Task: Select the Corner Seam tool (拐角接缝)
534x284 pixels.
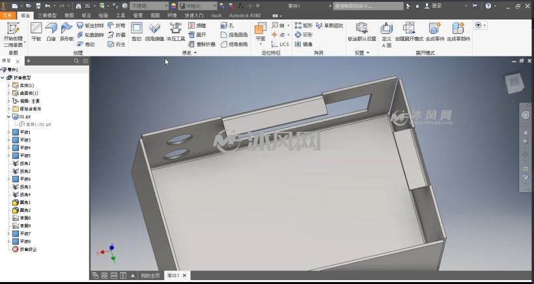Action: [154, 32]
